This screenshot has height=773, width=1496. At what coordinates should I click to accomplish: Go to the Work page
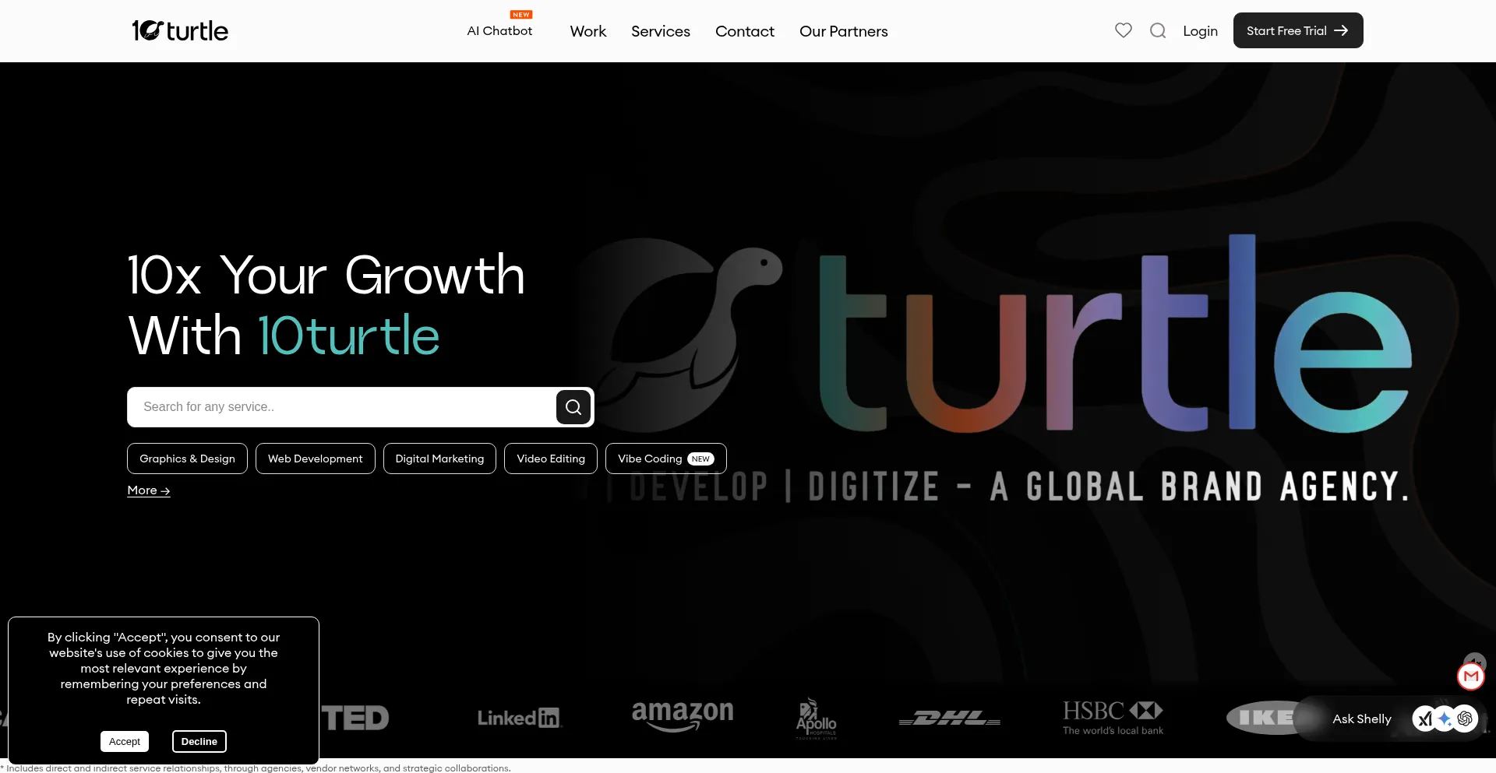(587, 31)
